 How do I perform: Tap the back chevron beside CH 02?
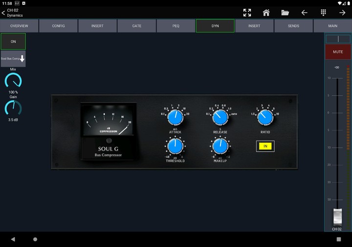(3, 13)
